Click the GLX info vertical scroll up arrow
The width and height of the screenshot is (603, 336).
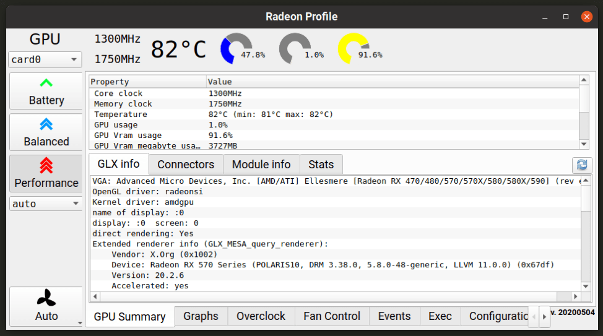coord(586,181)
